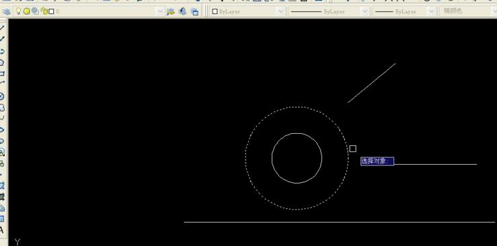Click the 选择对象 prompt tooltip
497x246 pixels.
377,161
